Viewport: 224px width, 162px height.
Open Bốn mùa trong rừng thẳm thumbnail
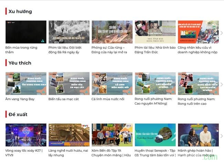[26, 32]
